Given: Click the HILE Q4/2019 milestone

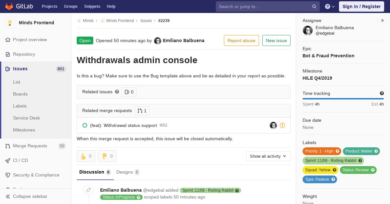Looking at the screenshot, I should [317, 78].
